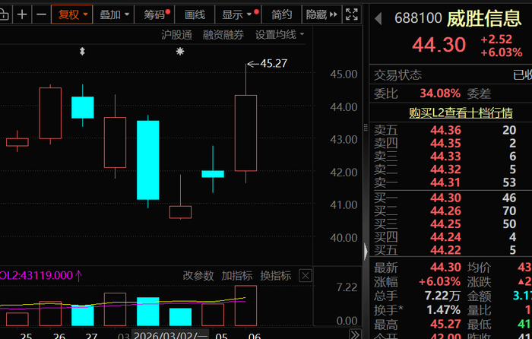Viewport: 532px width, 339px height.
Task: Click the 买三 price 44.25
Action: click(445, 224)
